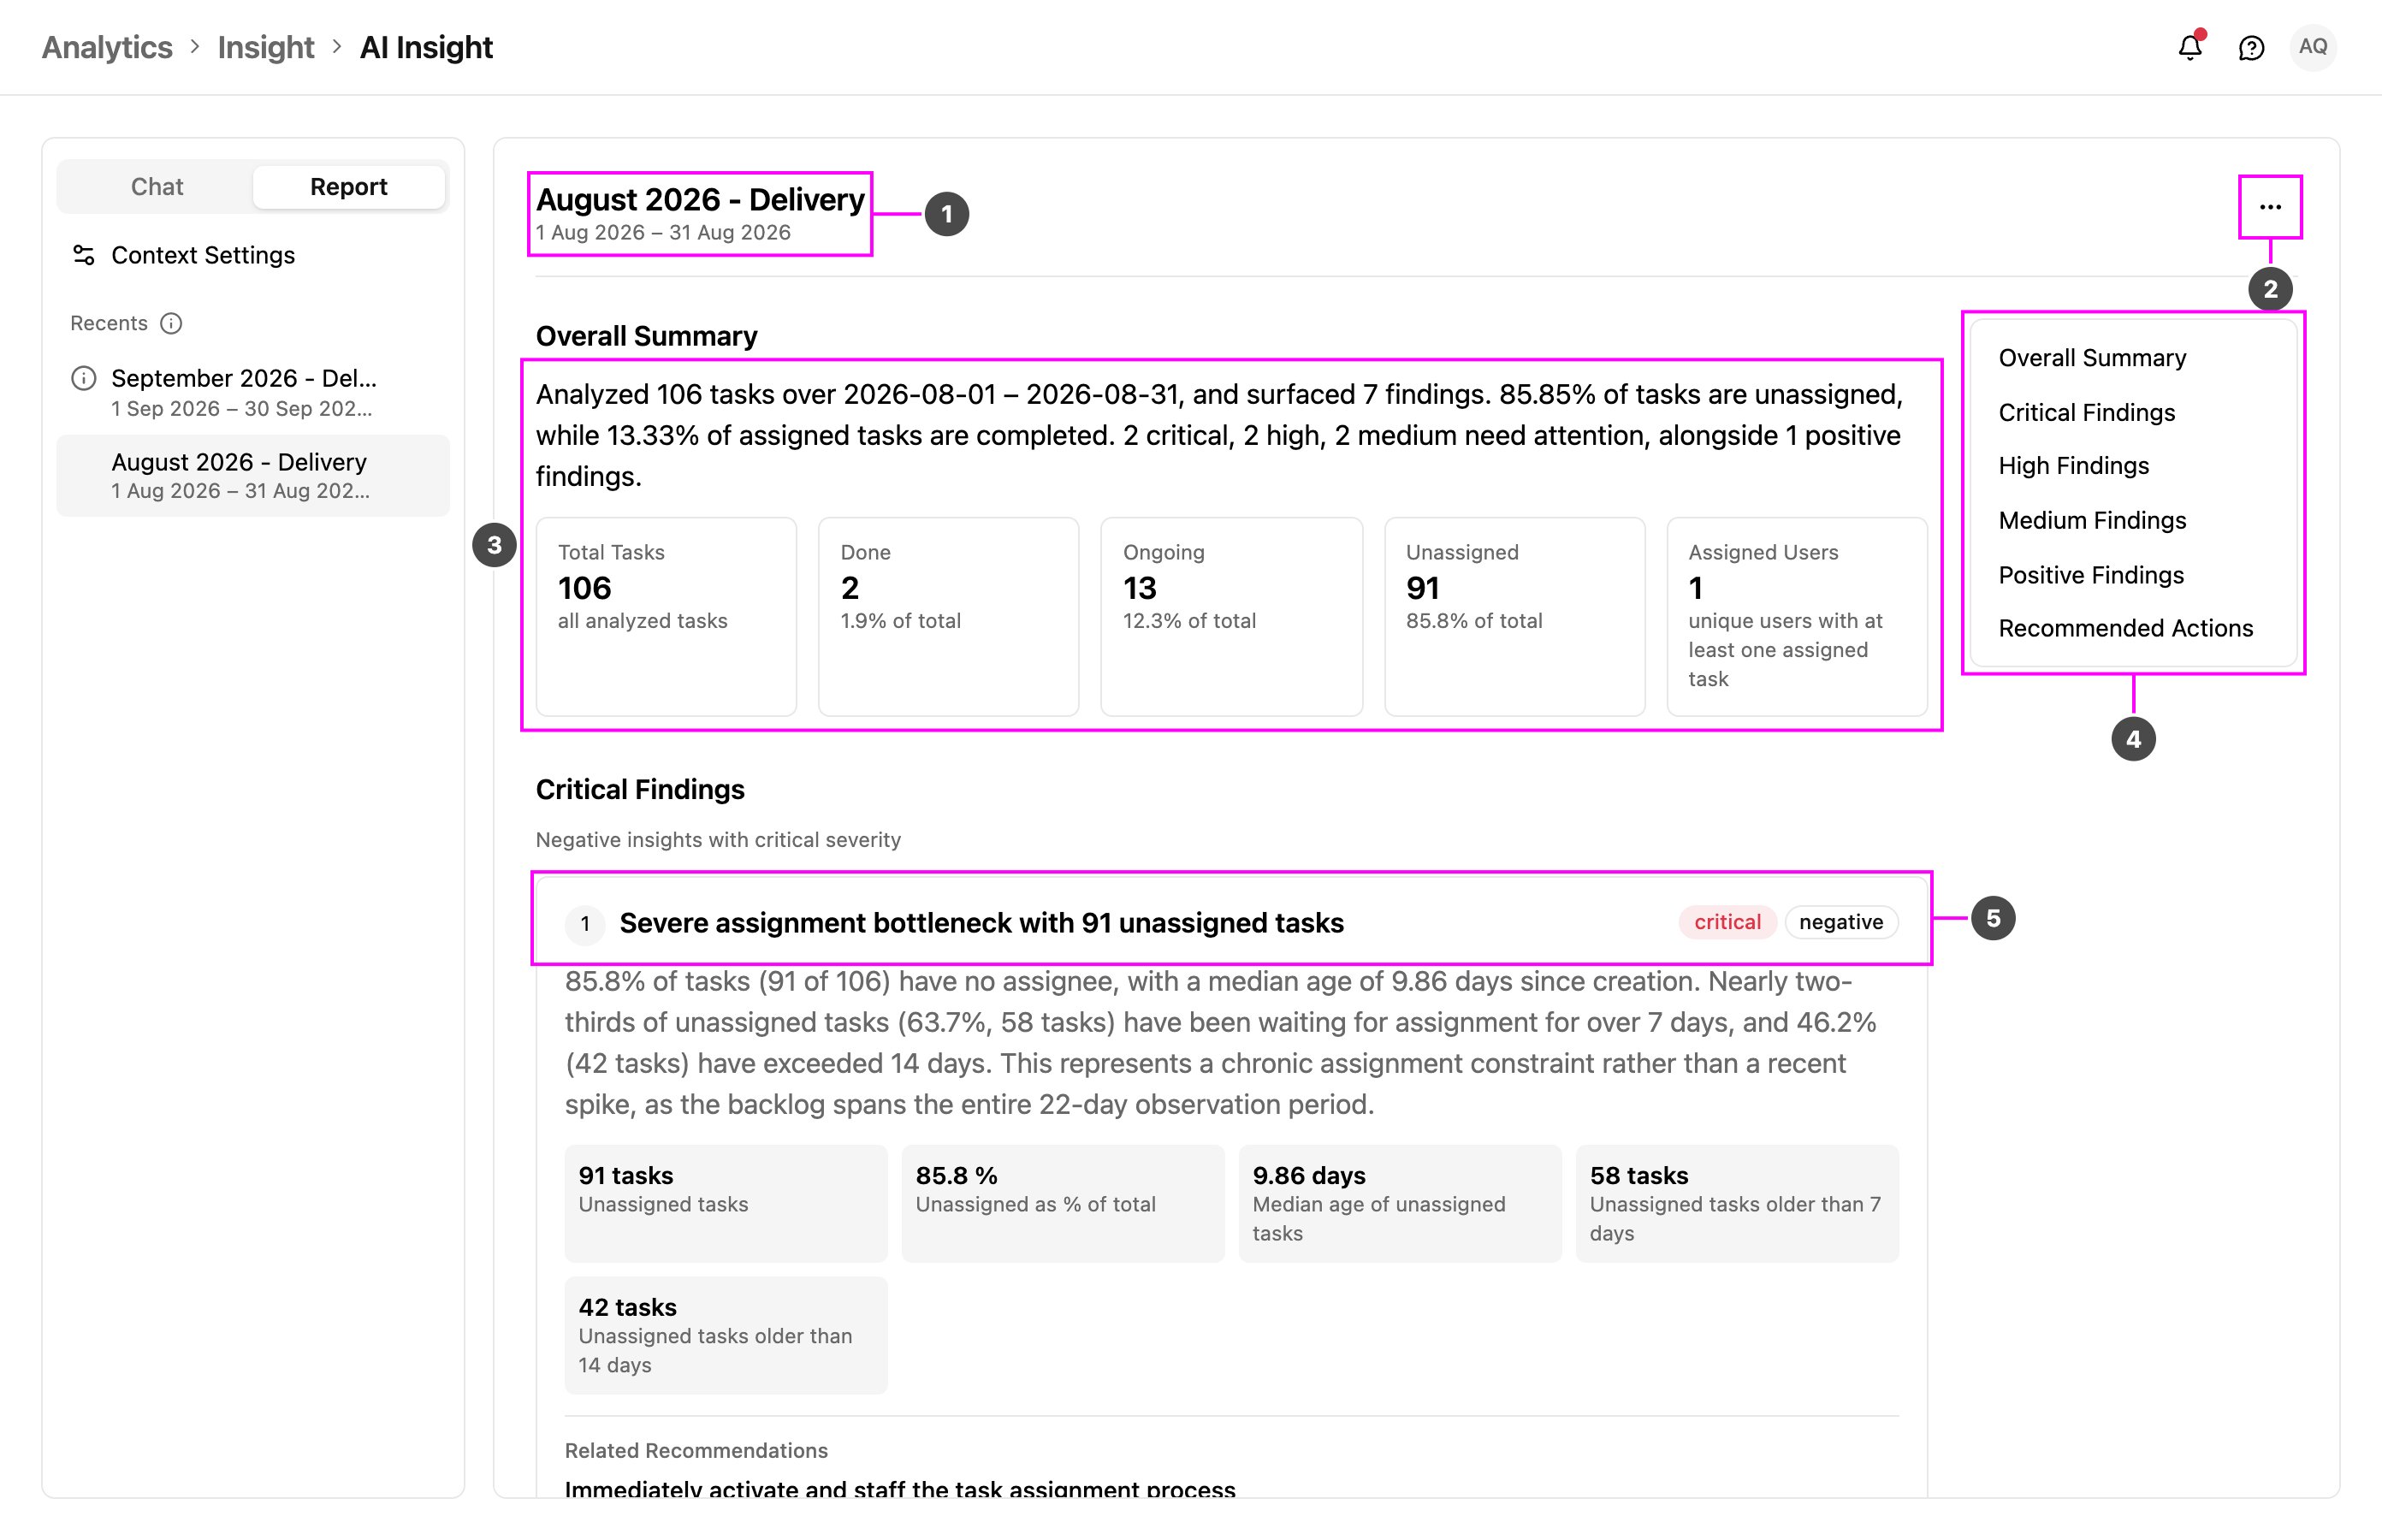Viewport: 2382px width, 1540px height.
Task: Open the notifications bell
Action: (x=2190, y=47)
